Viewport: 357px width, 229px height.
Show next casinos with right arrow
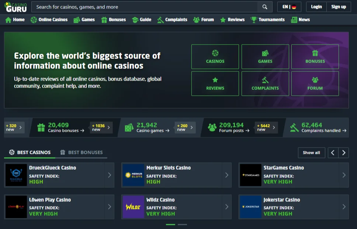click(344, 152)
